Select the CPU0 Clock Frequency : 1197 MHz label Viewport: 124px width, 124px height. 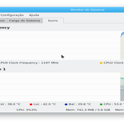coord(29,63)
